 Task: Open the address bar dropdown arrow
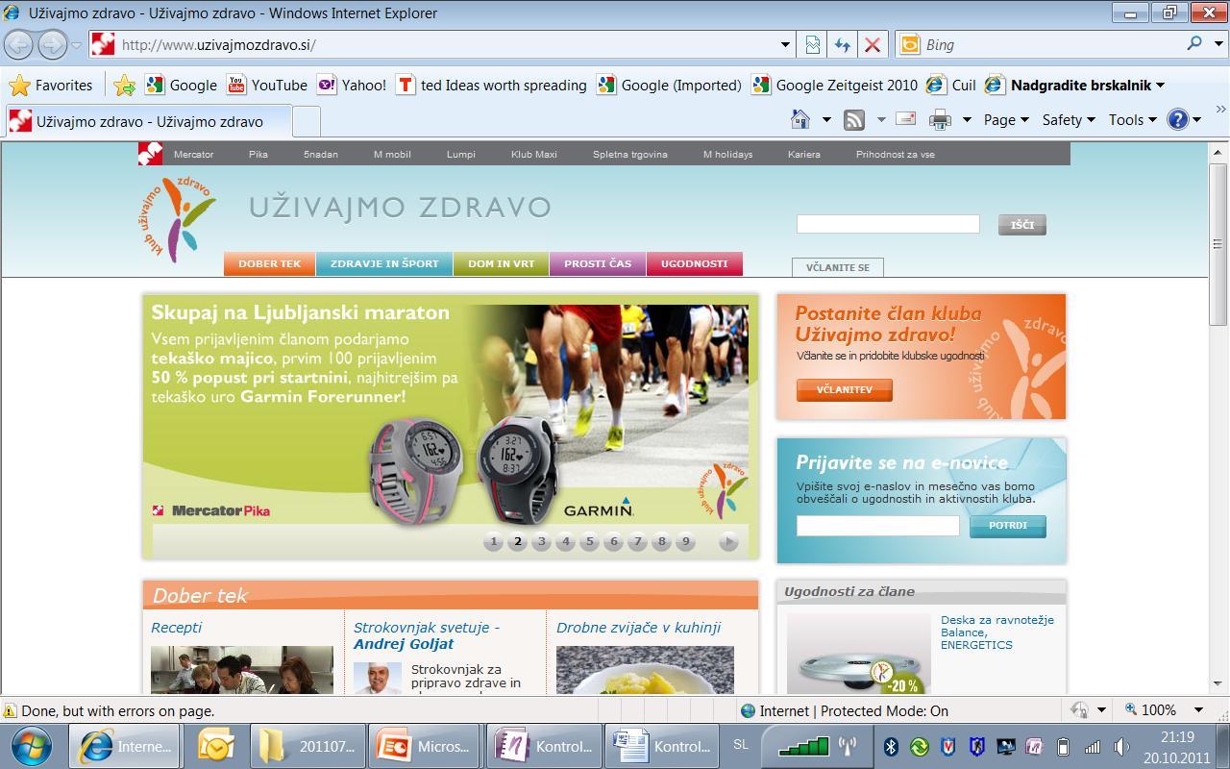(x=785, y=44)
